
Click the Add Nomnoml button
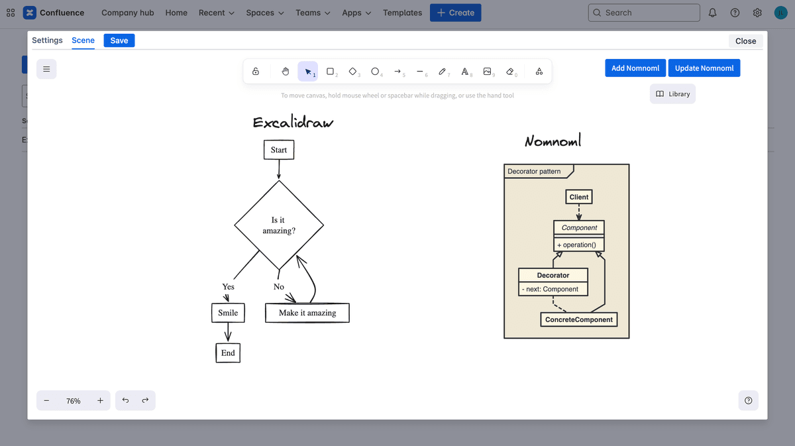(x=635, y=68)
